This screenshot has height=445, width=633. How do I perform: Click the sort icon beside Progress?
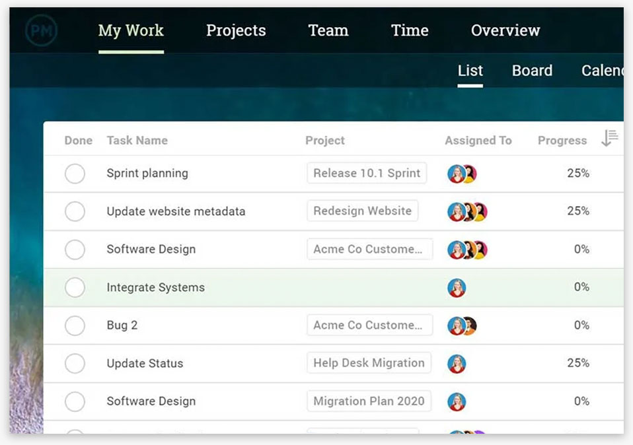pyautogui.click(x=610, y=139)
